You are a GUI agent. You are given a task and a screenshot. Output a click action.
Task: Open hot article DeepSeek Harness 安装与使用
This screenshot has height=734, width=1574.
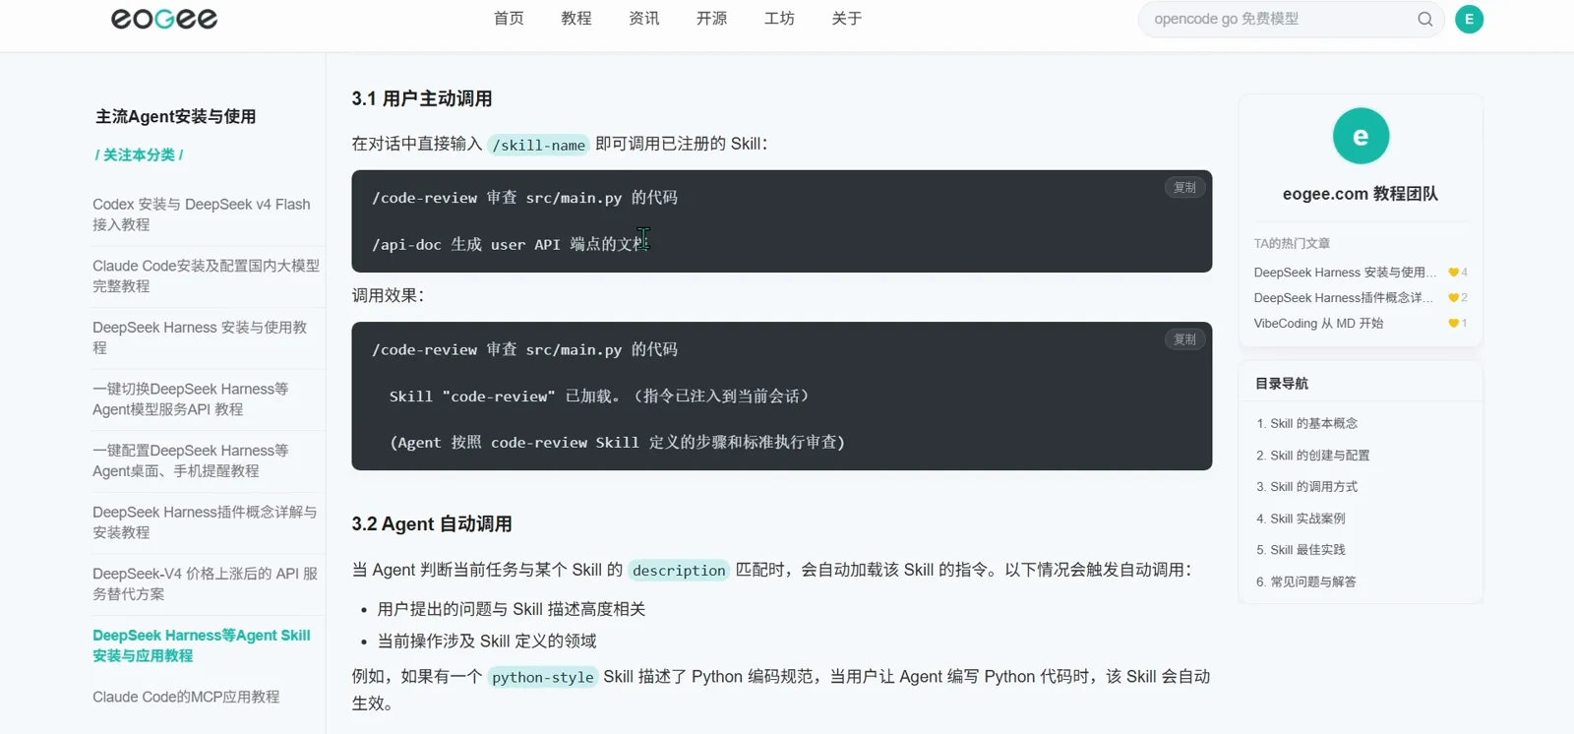1345,273
